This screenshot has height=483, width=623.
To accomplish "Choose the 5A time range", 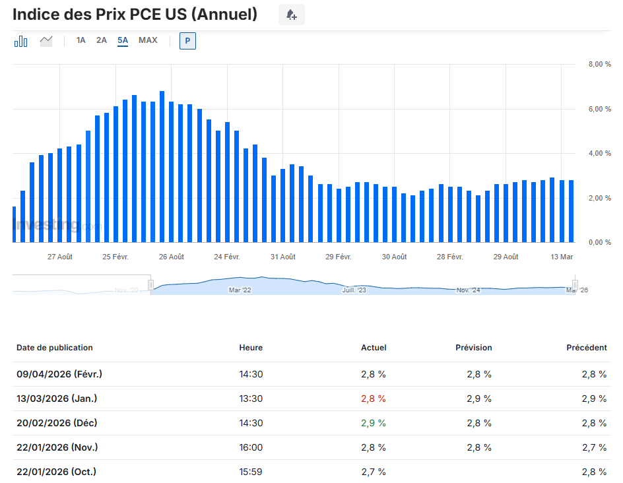I will (123, 40).
